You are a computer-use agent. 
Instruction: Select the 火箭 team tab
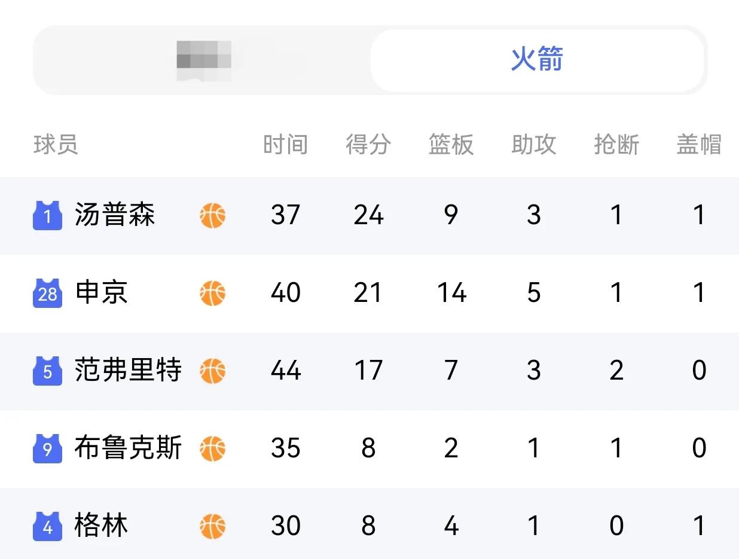pos(537,60)
